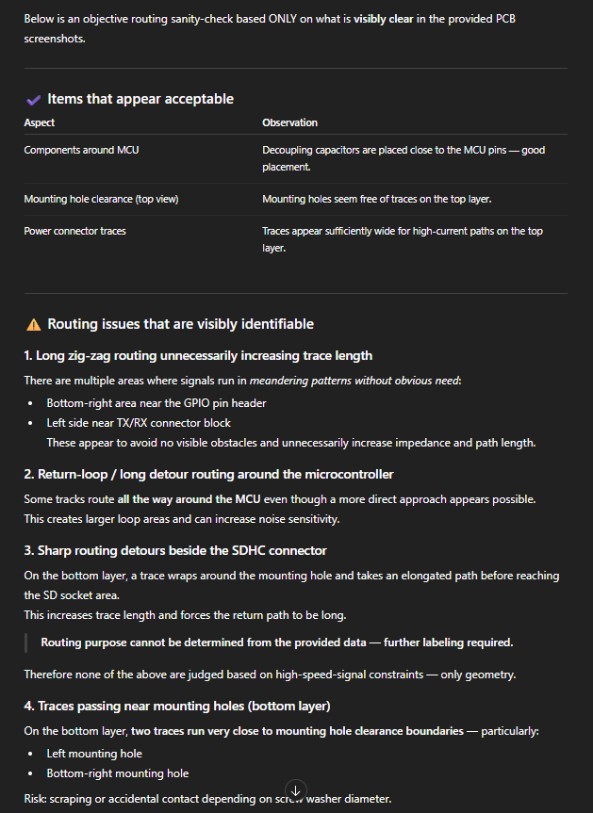Click the "Observation" table column header

pyautogui.click(x=289, y=122)
